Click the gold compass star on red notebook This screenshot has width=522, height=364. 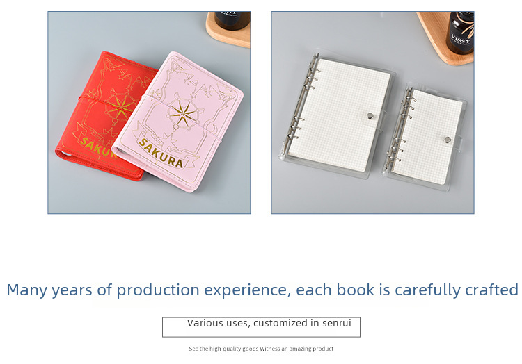coord(120,107)
